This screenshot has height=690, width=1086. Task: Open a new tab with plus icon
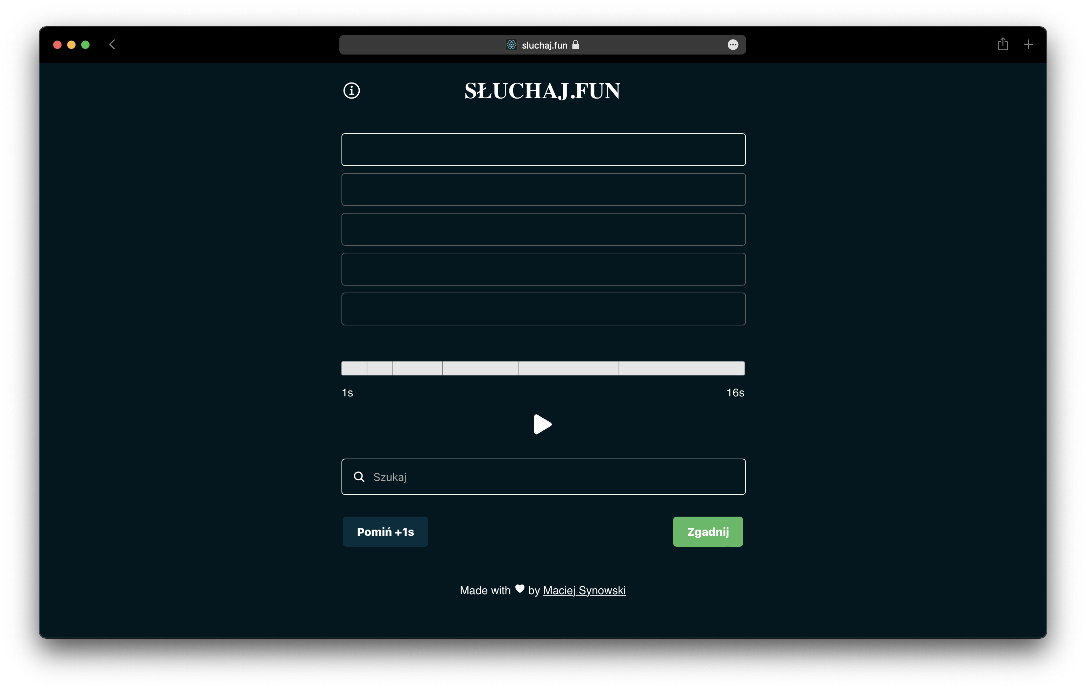(x=1028, y=44)
